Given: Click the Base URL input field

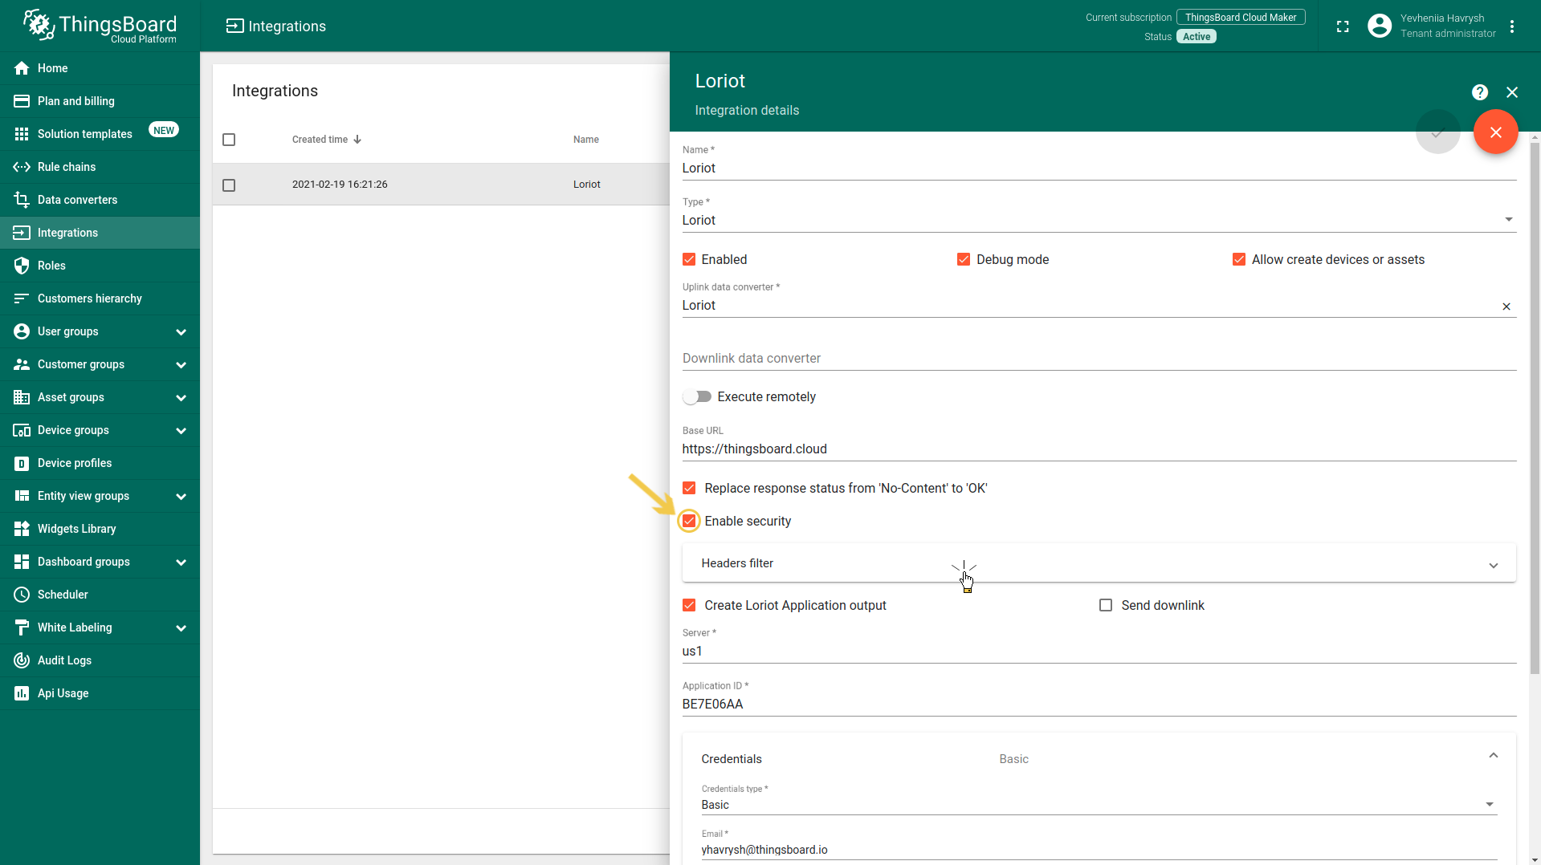Looking at the screenshot, I should 1098,449.
